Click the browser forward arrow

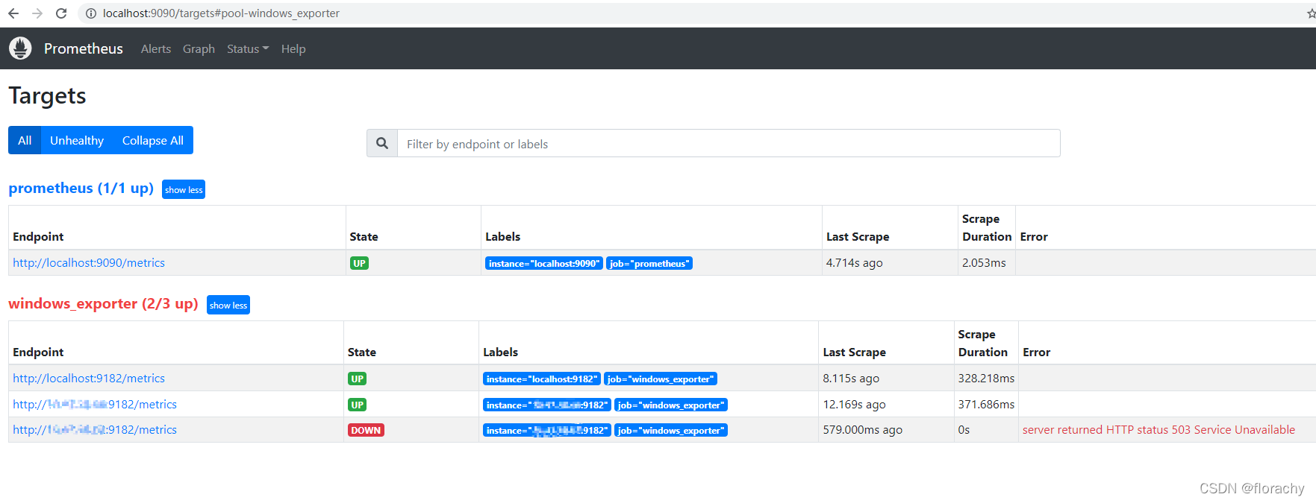pos(37,13)
